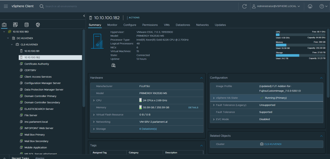Open the Networking inventory view icon
330x159 pixels.
click(x=38, y=25)
